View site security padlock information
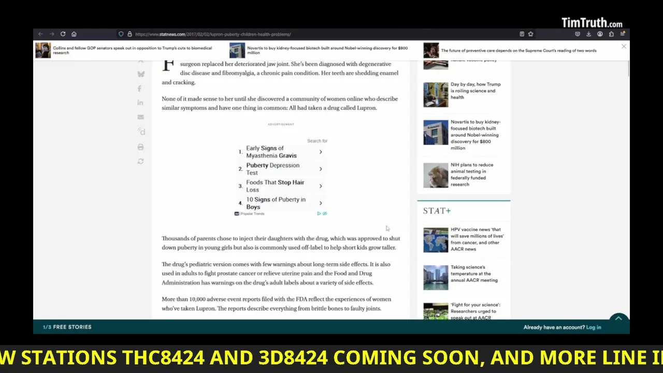The height and width of the screenshot is (373, 663). [129, 34]
